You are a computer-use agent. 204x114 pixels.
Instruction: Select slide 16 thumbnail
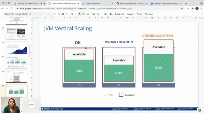[x=16, y=48]
